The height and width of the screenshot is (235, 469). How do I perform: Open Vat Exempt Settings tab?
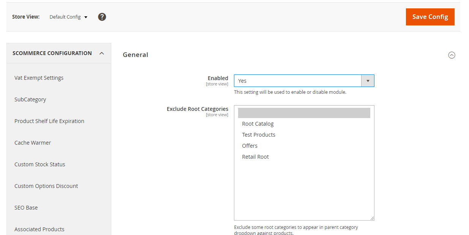(x=39, y=78)
